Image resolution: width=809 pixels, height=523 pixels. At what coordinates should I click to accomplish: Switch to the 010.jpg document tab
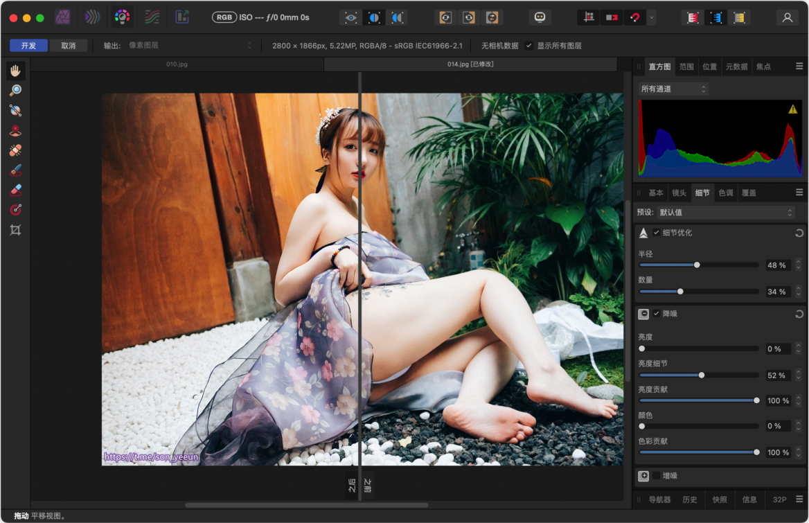(x=177, y=64)
